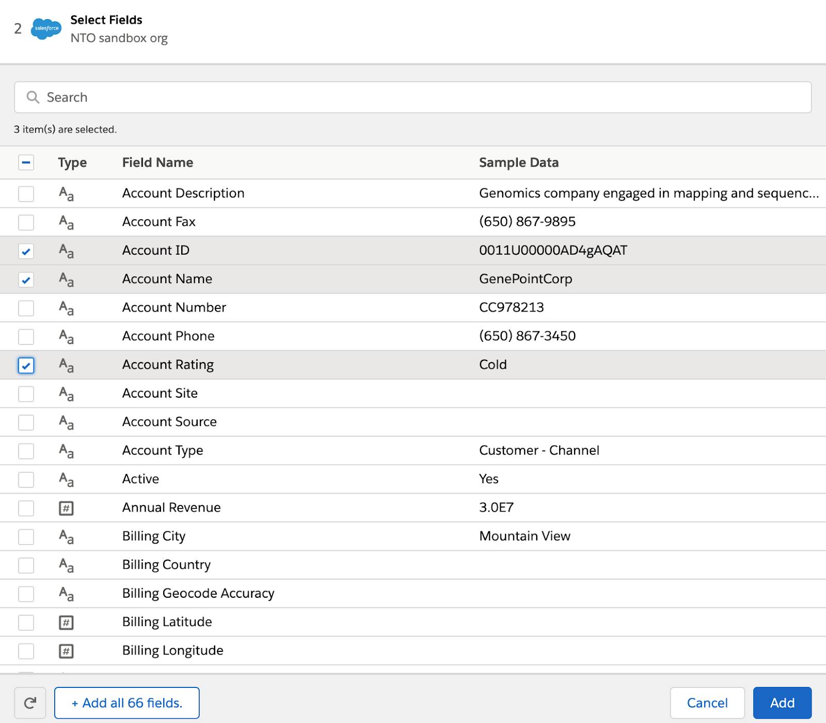Click the number type icon for Annual Revenue
The image size is (826, 723).
coord(66,508)
